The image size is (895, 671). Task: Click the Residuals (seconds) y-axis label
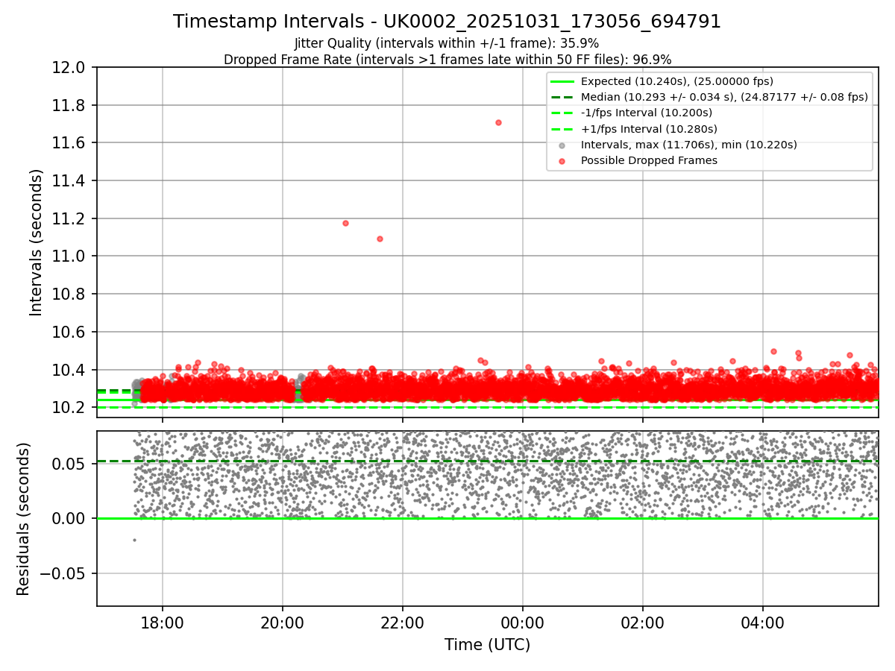23,519
